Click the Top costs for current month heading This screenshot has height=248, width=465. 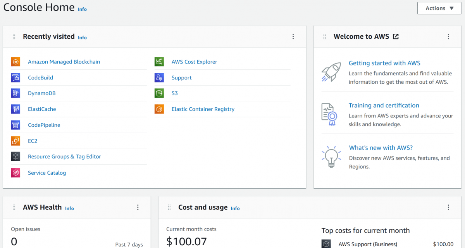(365, 231)
